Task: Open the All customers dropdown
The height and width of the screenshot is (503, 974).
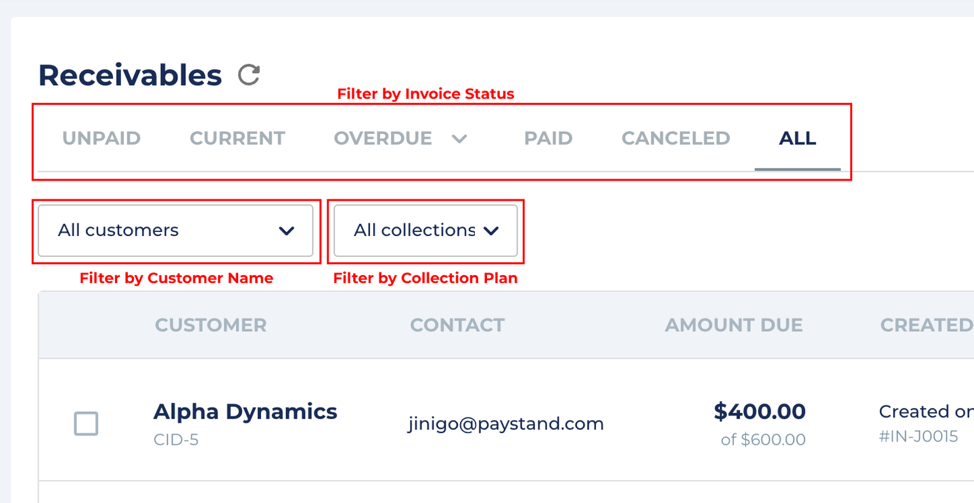Action: 176,231
